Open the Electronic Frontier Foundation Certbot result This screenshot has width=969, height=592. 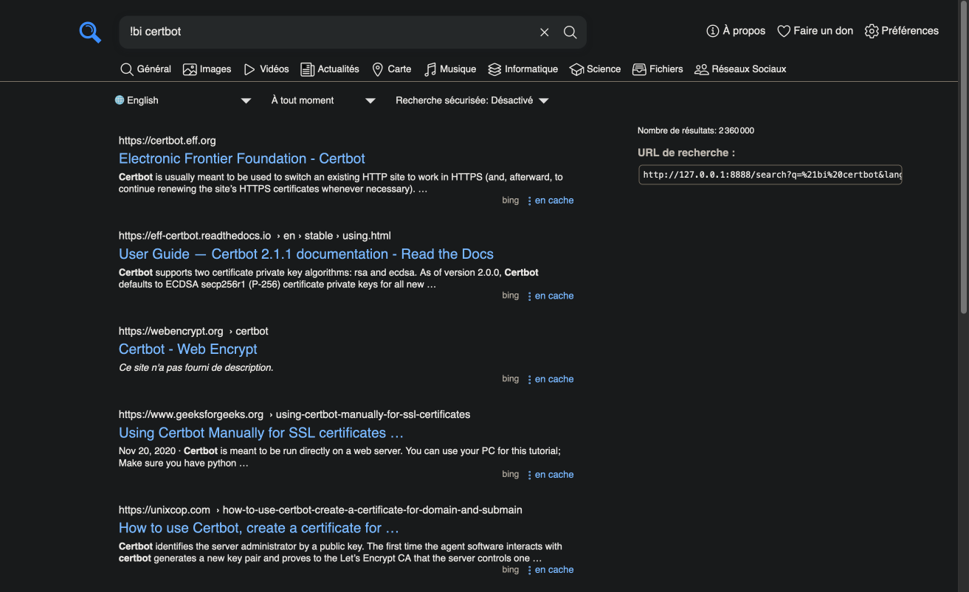[x=241, y=159]
